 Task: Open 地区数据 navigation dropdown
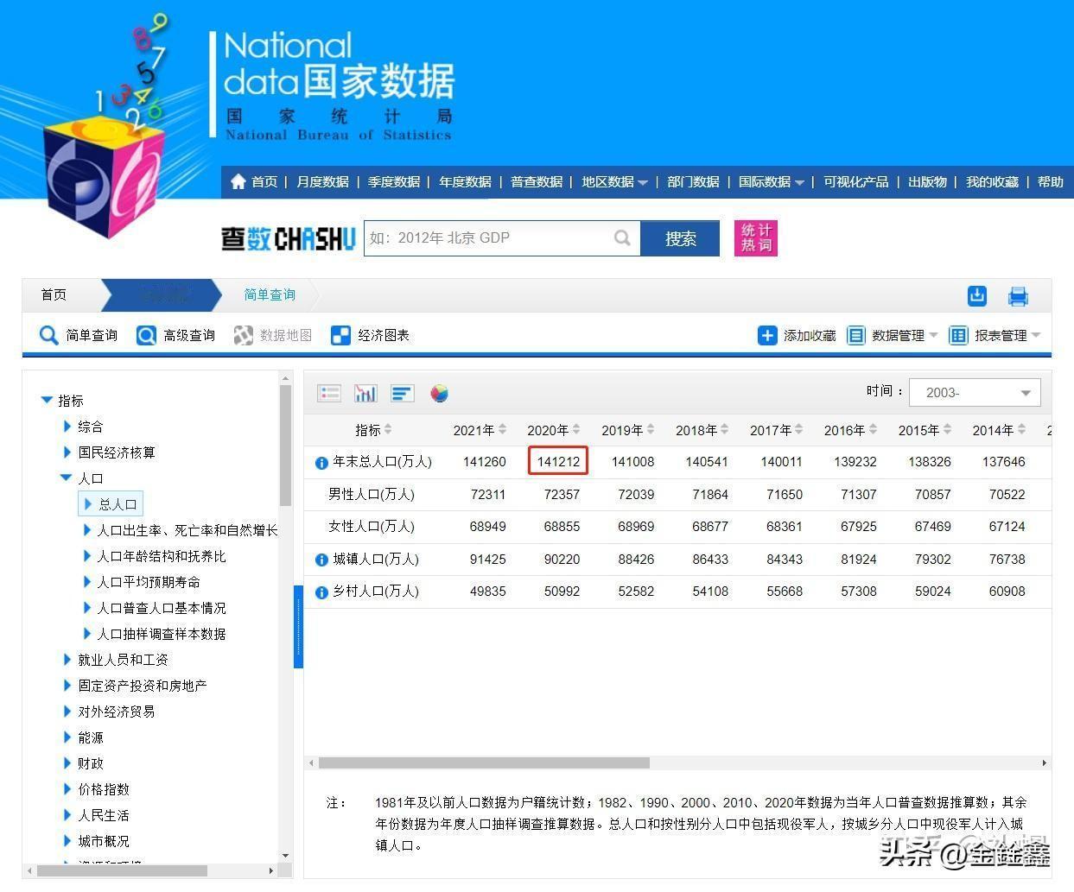614,181
